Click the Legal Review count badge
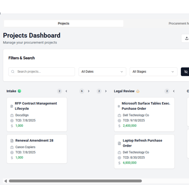The image size is (189, 185). click(167, 91)
